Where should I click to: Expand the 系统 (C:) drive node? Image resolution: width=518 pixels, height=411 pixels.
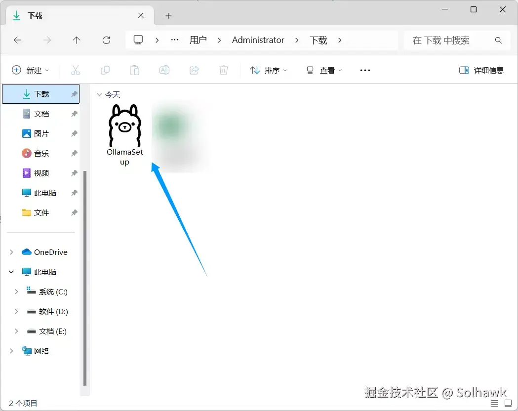pyautogui.click(x=16, y=291)
